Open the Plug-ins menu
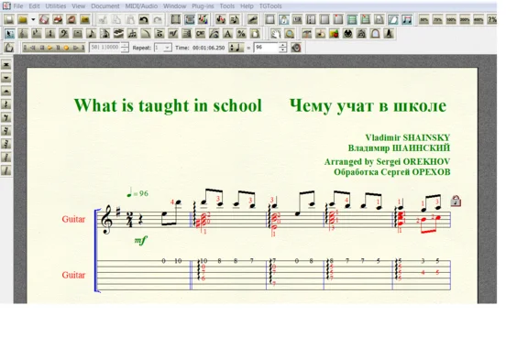Image resolution: width=528 pixels, height=338 pixels. coord(203,6)
